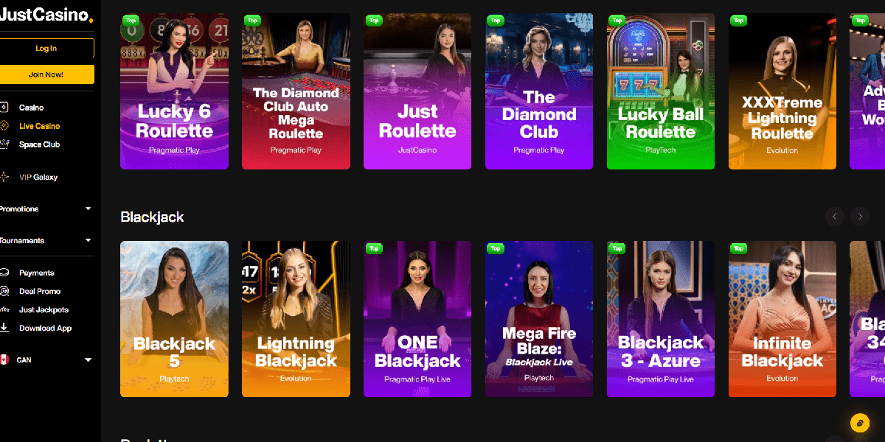Click the JustCasino logo
The image size is (885, 442).
tap(46, 15)
